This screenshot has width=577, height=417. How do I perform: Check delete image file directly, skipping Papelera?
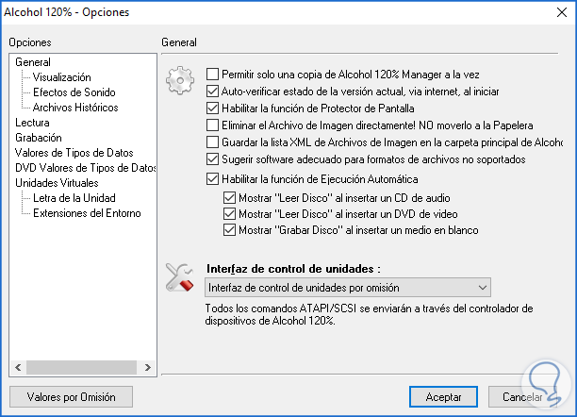212,125
